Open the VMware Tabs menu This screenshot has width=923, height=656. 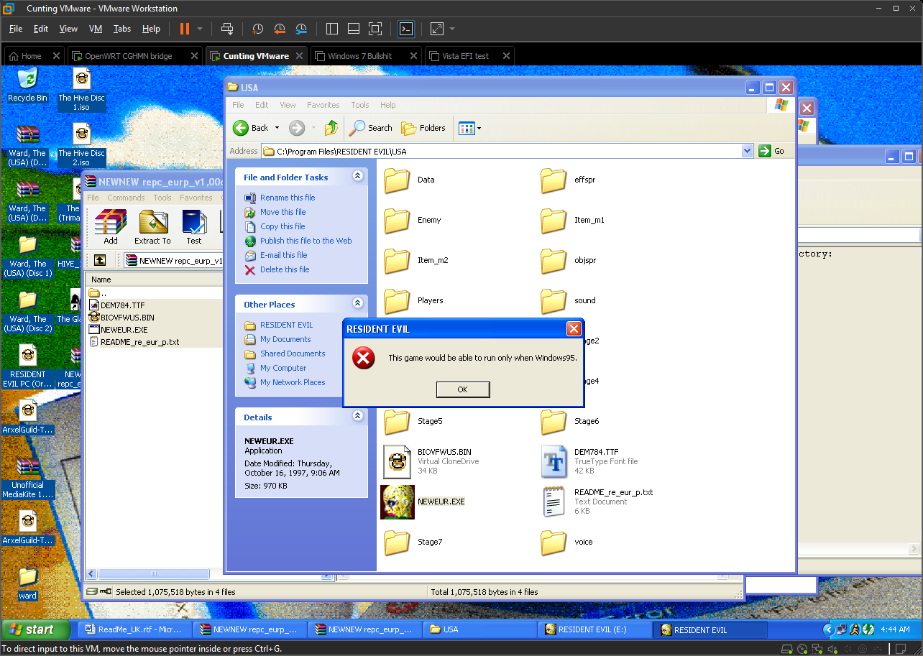click(x=122, y=29)
